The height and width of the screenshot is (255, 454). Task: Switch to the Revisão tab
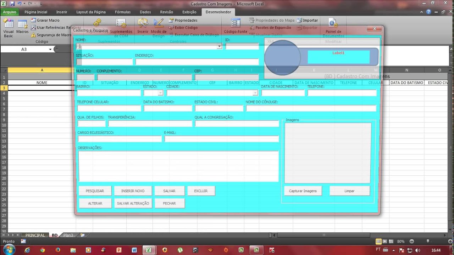pyautogui.click(x=167, y=12)
